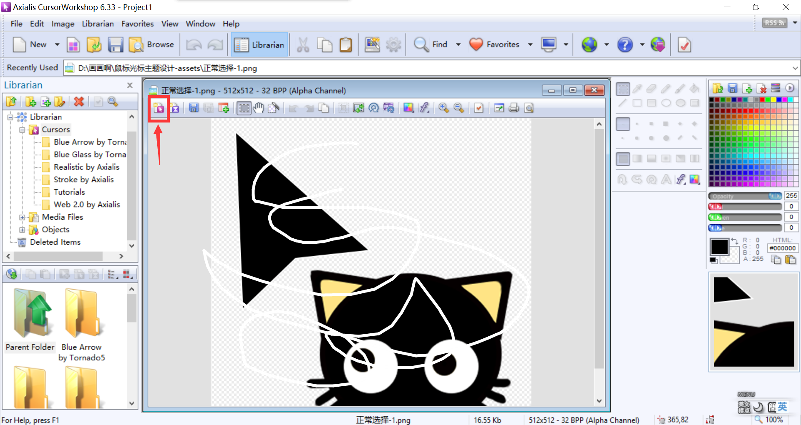Click the swap foreground background colors arrow
This screenshot has width=801, height=425.
[735, 241]
